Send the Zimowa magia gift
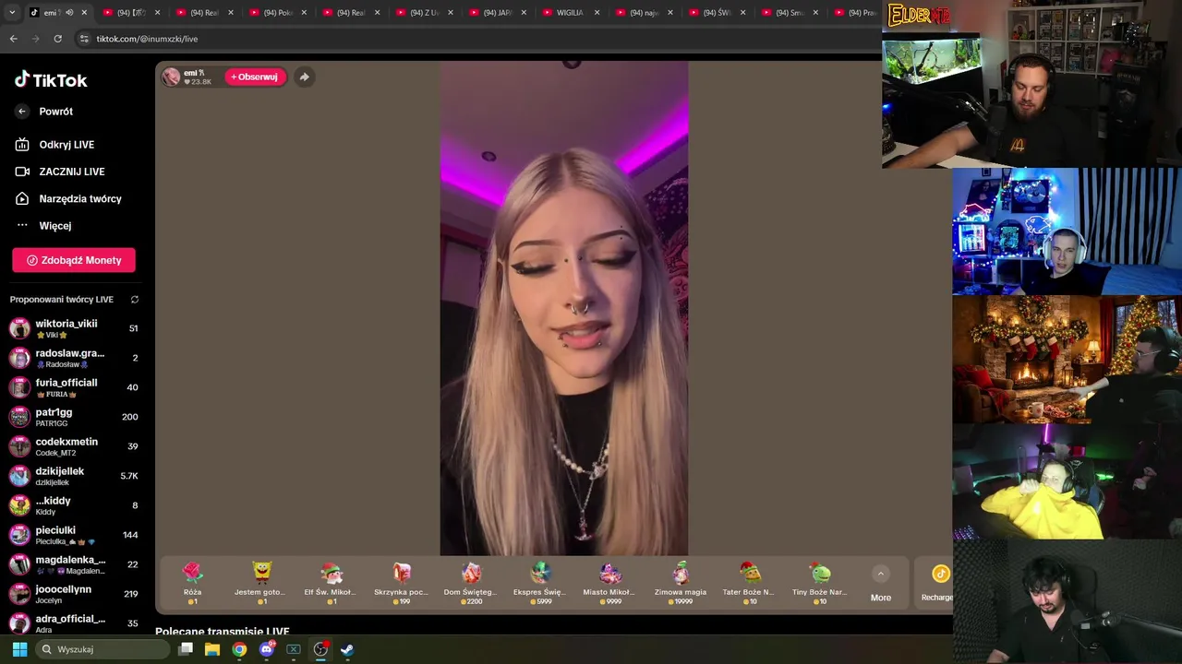This screenshot has height=664, width=1182. coord(681,583)
